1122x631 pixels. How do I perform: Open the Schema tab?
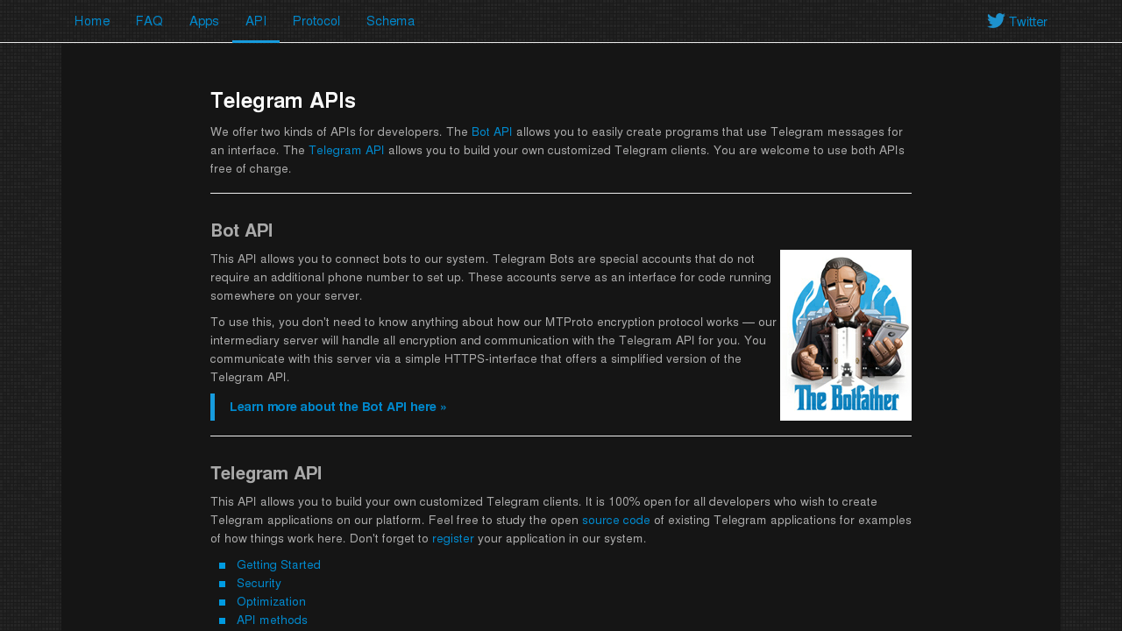[391, 21]
